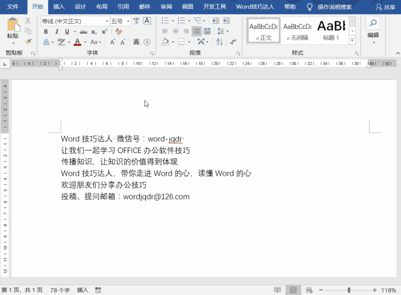Switch to Web Layout view

[x=309, y=290]
